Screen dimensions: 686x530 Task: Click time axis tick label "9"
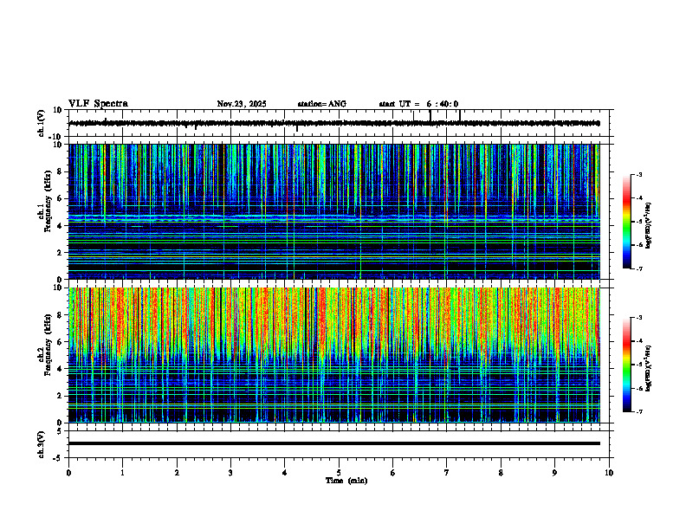(554, 473)
